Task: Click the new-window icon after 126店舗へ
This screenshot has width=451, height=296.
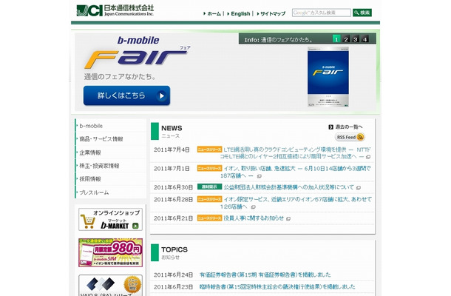Action: click(253, 207)
